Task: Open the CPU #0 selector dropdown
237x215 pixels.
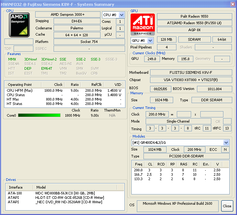Action: 122,15
